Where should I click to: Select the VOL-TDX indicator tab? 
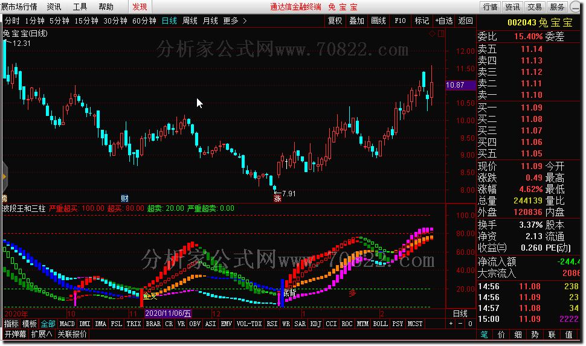[x=250, y=324]
